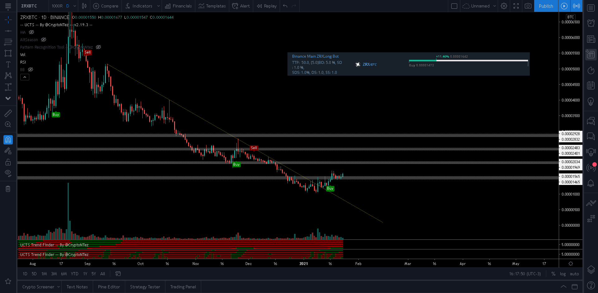Select the text annotation tool
This screenshot has height=293, width=598.
[x=8, y=64]
